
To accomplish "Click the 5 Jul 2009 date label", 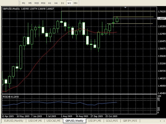I will pyautogui.click(x=51, y=116).
